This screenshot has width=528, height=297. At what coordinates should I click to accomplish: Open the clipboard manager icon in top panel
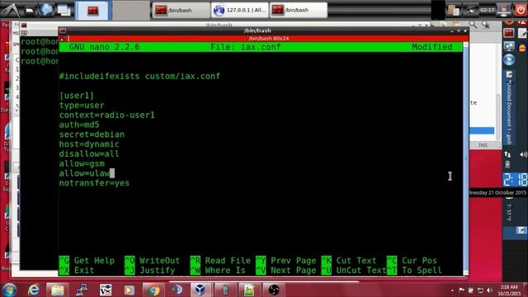tap(453, 10)
